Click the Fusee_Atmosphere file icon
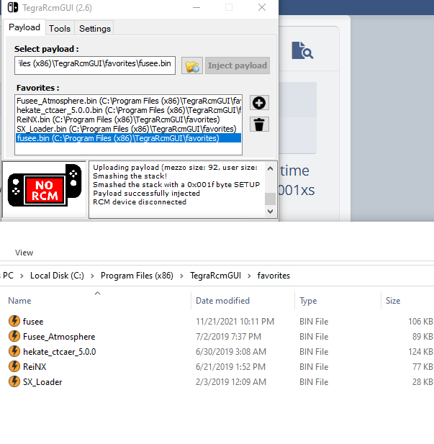 coord(14,336)
